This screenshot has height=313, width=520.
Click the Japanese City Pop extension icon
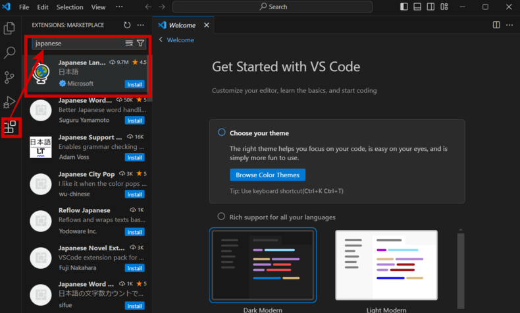pos(40,184)
